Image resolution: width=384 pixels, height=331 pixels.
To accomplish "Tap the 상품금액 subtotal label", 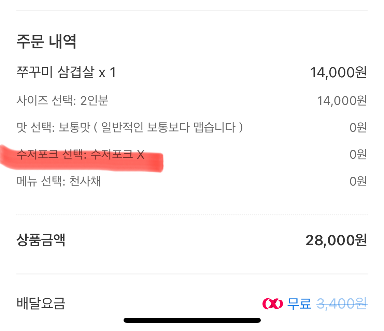I will point(41,240).
